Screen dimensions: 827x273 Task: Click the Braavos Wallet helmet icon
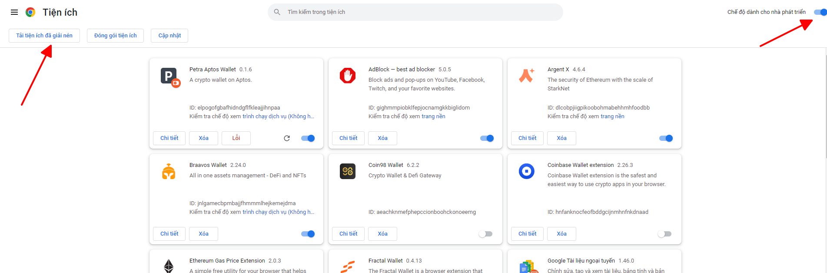(169, 172)
